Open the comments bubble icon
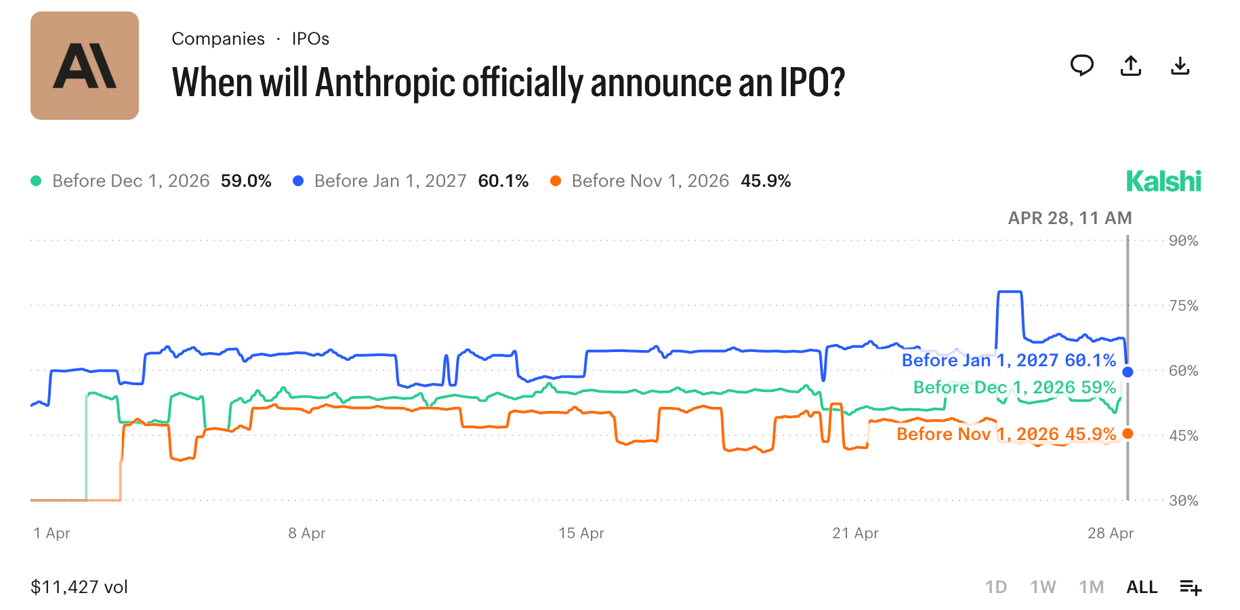Screen dimensions: 1240x610 (x=1082, y=65)
